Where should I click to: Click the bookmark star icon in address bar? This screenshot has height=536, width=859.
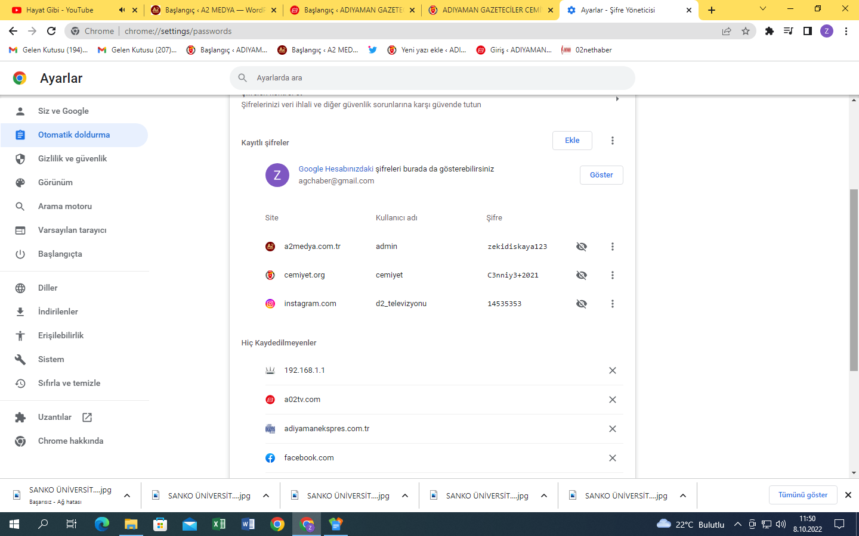coord(746,31)
